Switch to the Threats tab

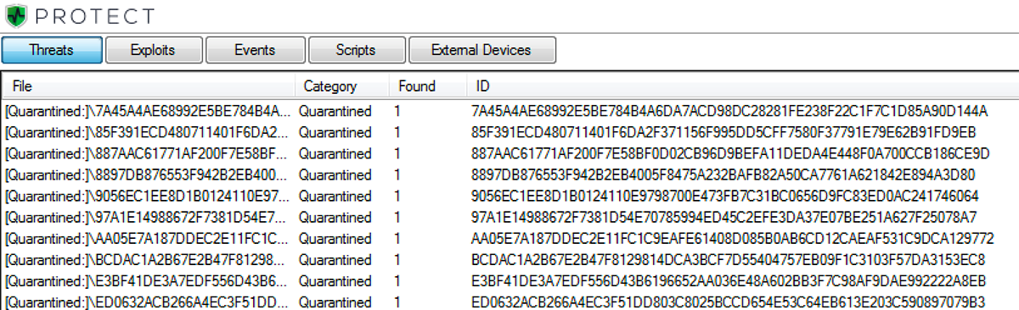tap(52, 50)
